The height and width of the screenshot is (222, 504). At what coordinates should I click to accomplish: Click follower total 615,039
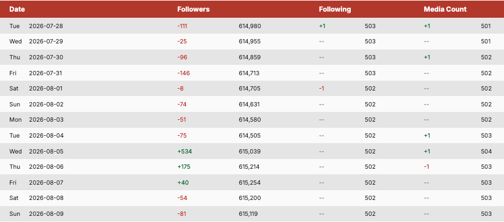(x=250, y=151)
